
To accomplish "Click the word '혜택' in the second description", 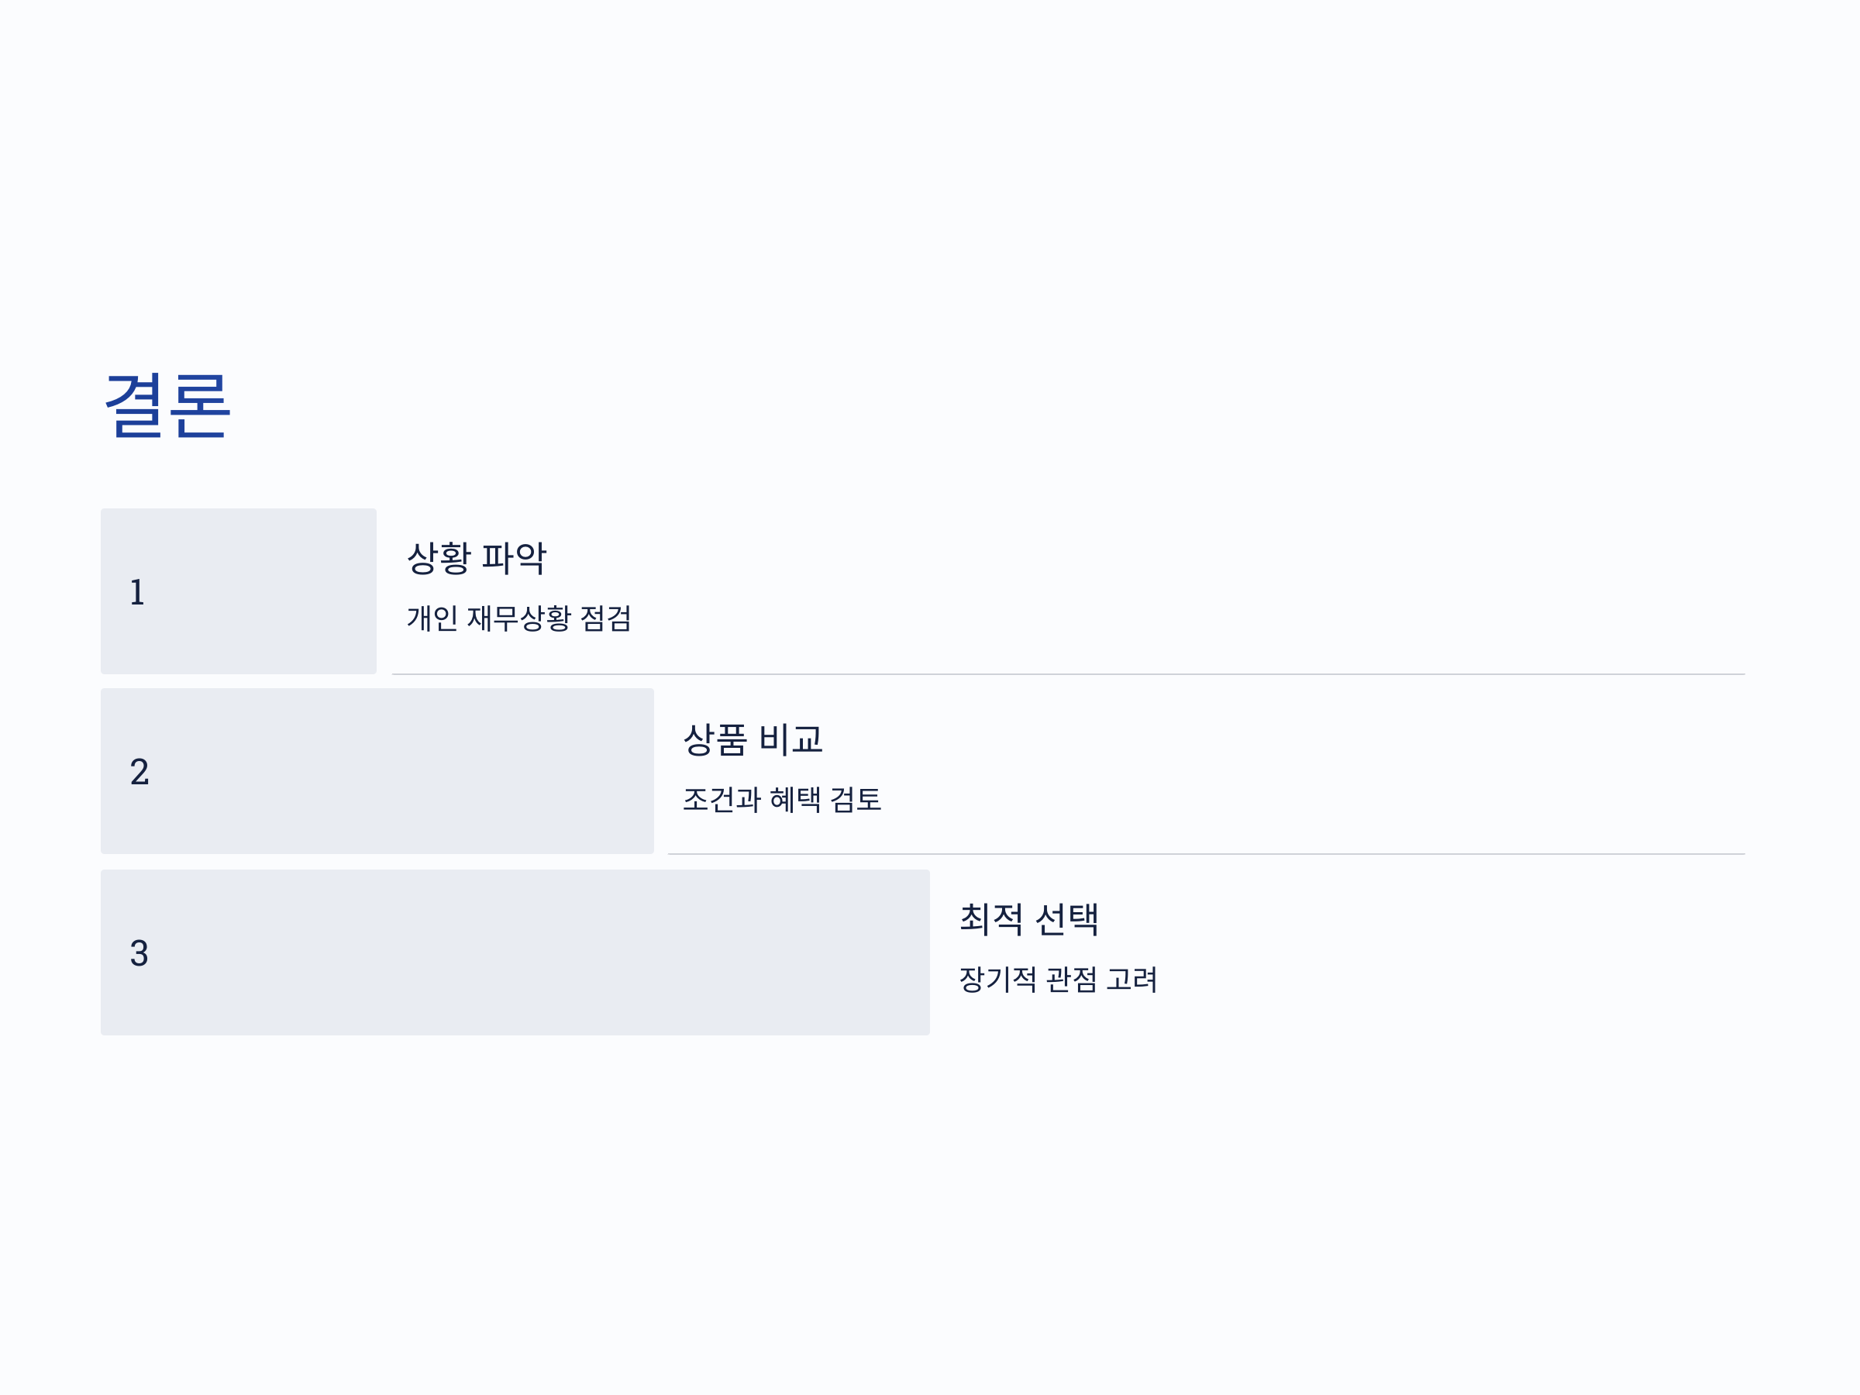I will (x=795, y=799).
